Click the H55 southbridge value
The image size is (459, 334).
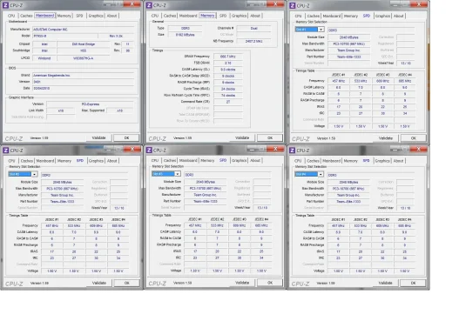[x=83, y=50]
